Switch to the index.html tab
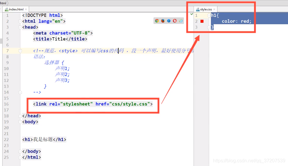This screenshot has height=166, width=288. [x=16, y=9]
